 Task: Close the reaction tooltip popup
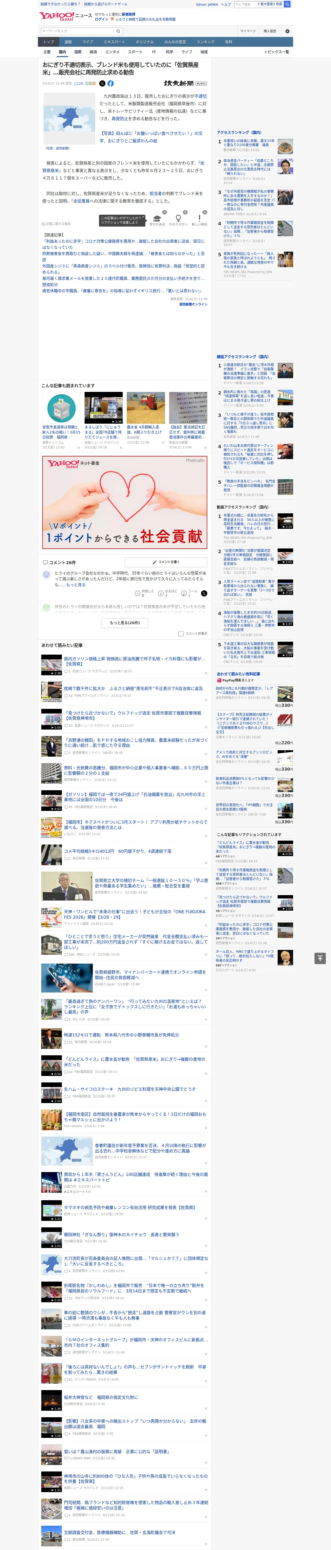coord(144,218)
